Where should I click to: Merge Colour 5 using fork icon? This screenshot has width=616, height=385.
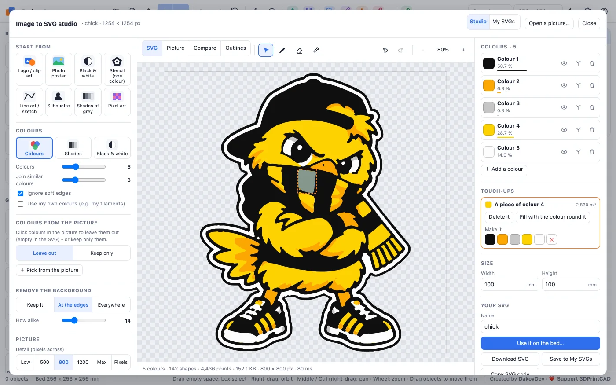coord(578,152)
